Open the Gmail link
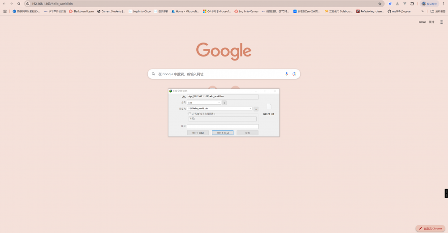 click(x=422, y=22)
